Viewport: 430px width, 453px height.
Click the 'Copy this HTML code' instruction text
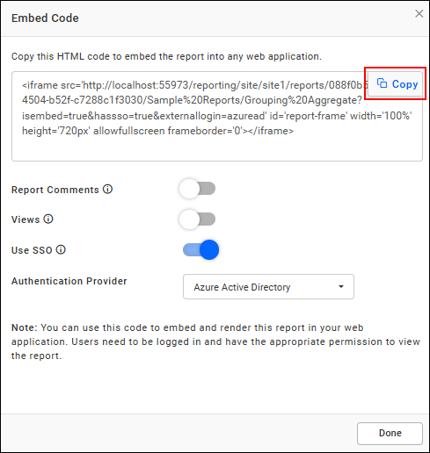pos(166,56)
